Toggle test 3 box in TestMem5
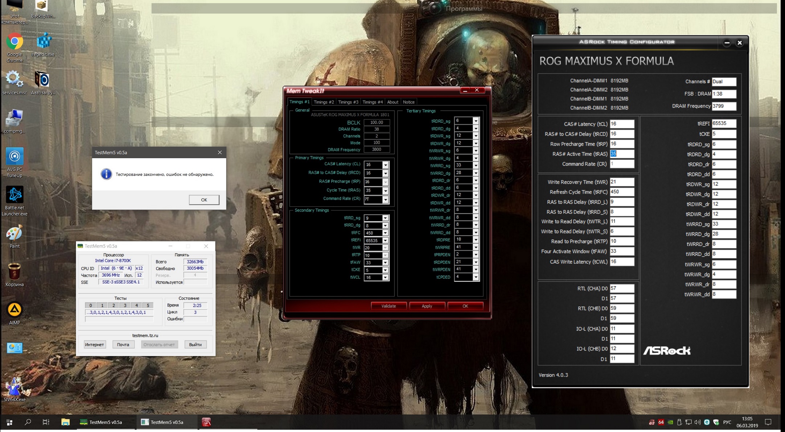The width and height of the screenshot is (785, 432). click(125, 305)
